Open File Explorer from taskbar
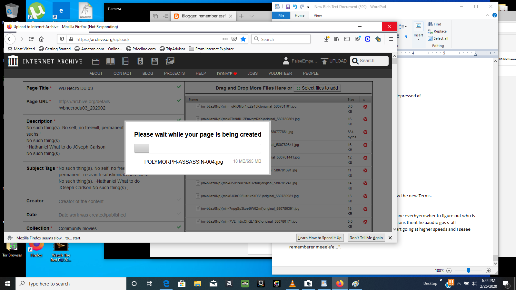The image size is (516, 290). click(197, 284)
